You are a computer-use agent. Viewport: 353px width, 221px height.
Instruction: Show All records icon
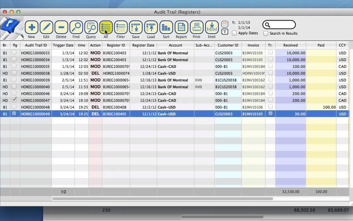pos(106,27)
